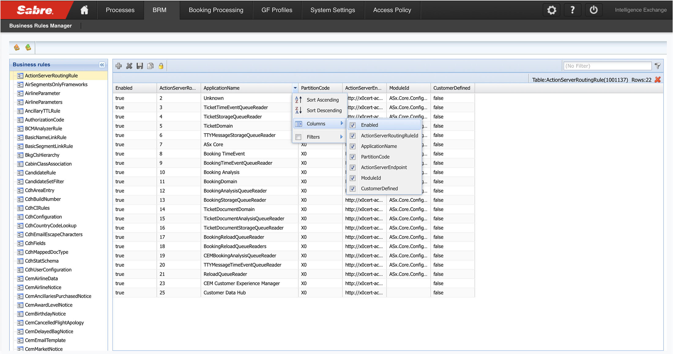
Task: Click the lock icon in the toolbar
Action: (x=161, y=66)
